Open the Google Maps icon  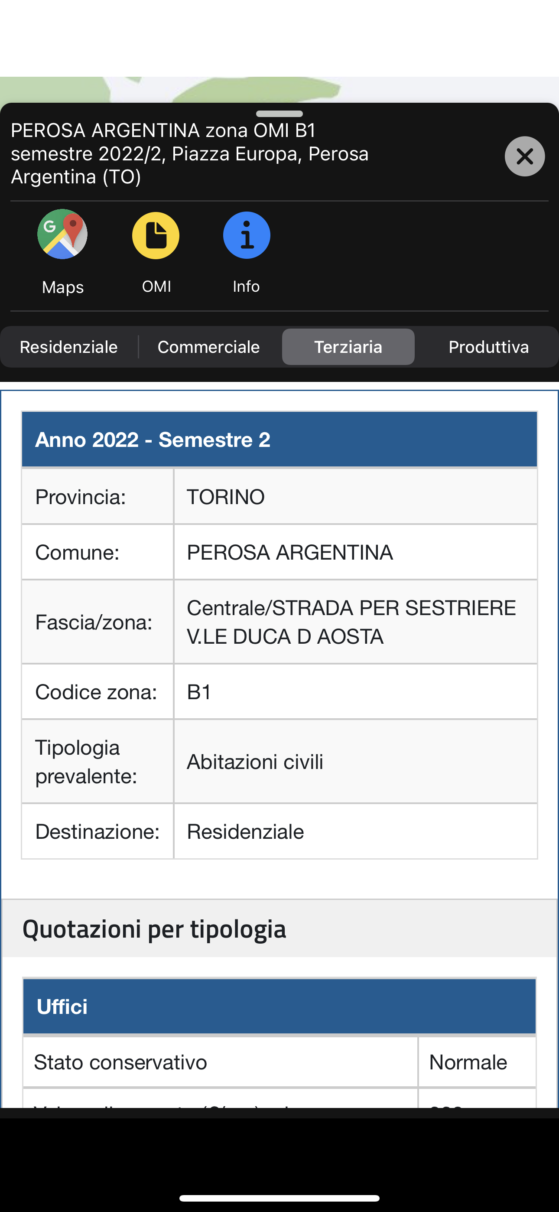[62, 235]
